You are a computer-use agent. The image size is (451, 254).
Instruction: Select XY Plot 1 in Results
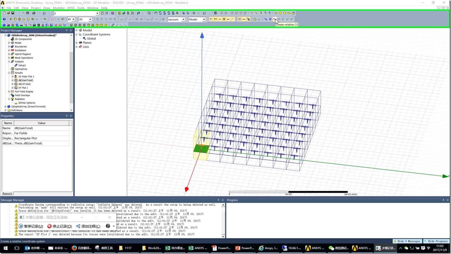pyautogui.click(x=23, y=88)
